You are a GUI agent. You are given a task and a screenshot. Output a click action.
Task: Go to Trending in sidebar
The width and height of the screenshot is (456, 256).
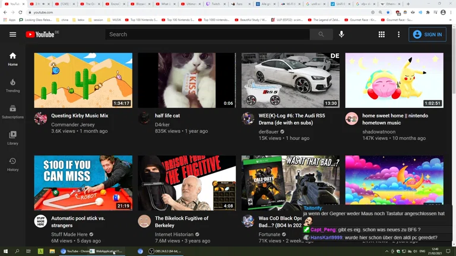tap(12, 85)
